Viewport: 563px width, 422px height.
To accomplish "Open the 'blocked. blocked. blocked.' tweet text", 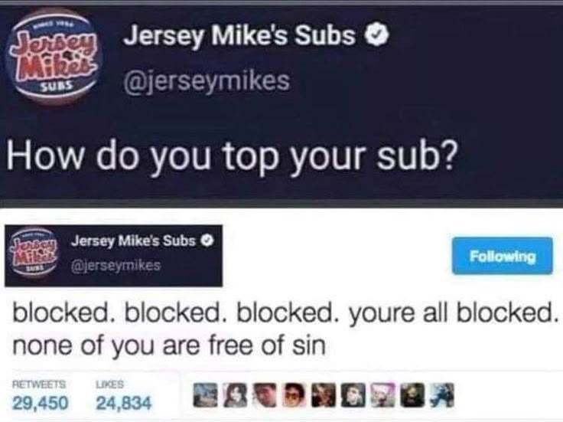I will pos(284,329).
